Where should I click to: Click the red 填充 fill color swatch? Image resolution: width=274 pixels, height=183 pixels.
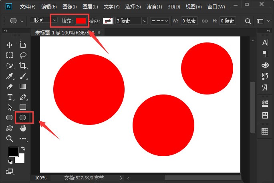pyautogui.click(x=81, y=21)
